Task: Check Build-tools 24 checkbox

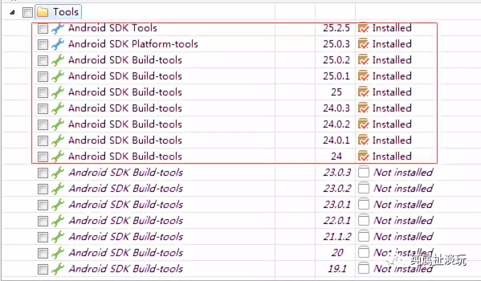Action: tap(43, 157)
